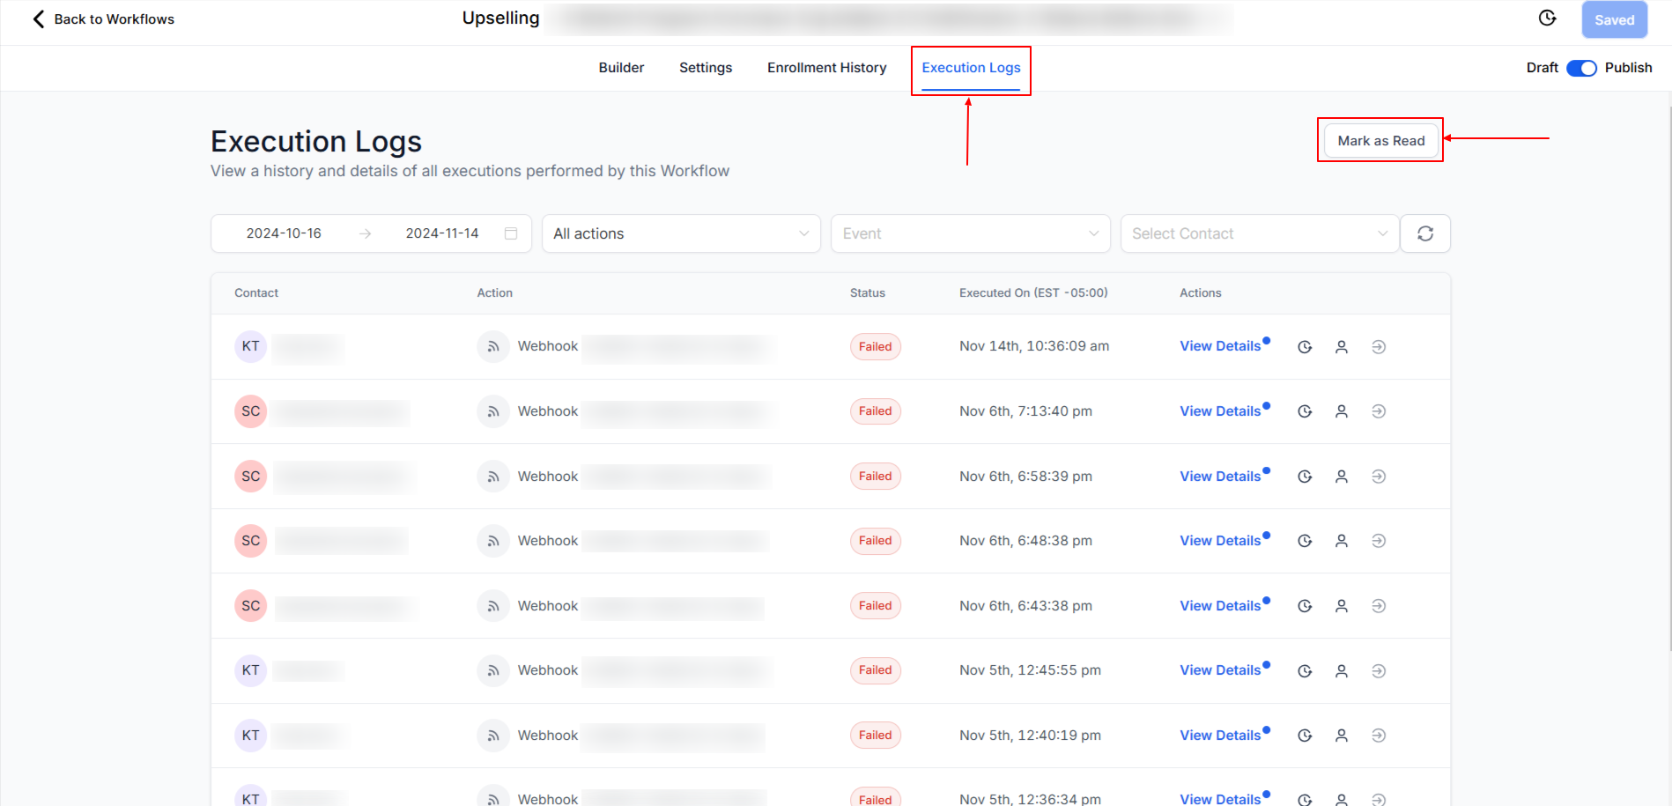The height and width of the screenshot is (806, 1672).
Task: Click history clock icon in Nov 14th row
Action: point(1305,347)
